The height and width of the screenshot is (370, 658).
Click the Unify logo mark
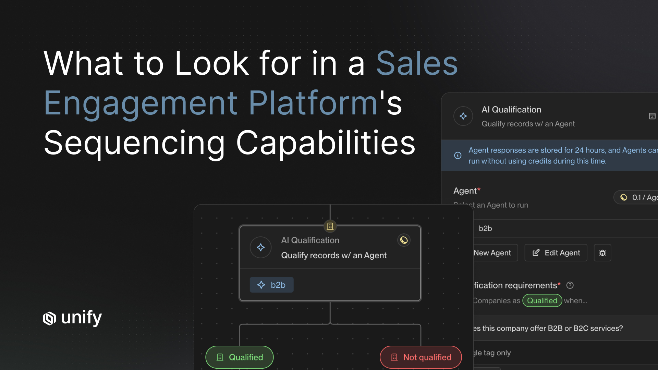pyautogui.click(x=49, y=318)
